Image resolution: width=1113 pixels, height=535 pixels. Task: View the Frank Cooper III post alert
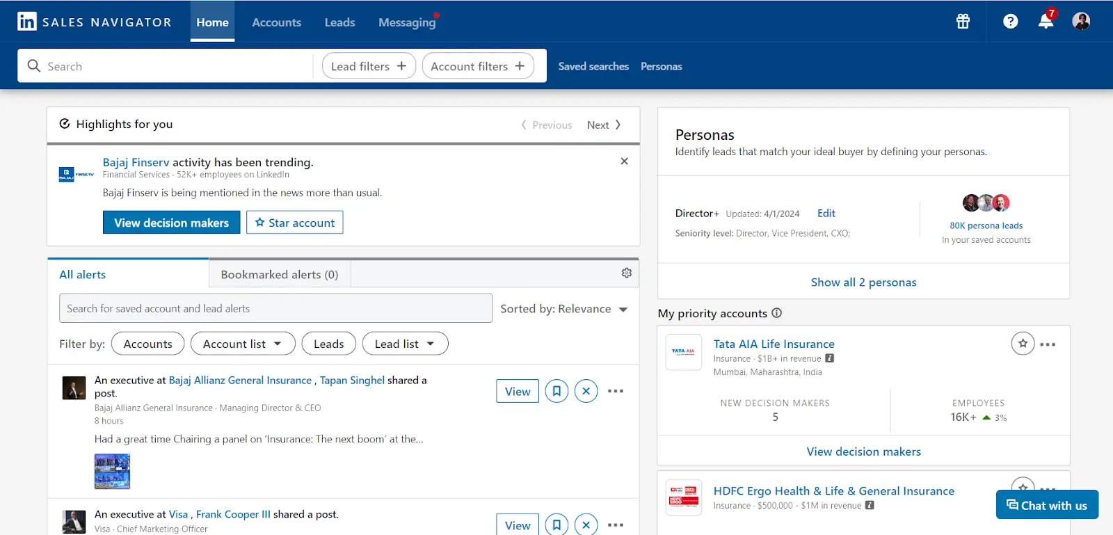click(x=518, y=525)
